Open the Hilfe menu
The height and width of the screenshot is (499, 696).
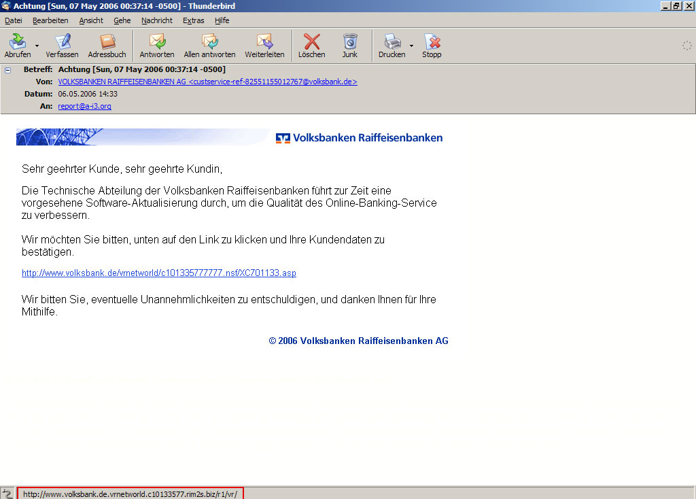pyautogui.click(x=222, y=20)
